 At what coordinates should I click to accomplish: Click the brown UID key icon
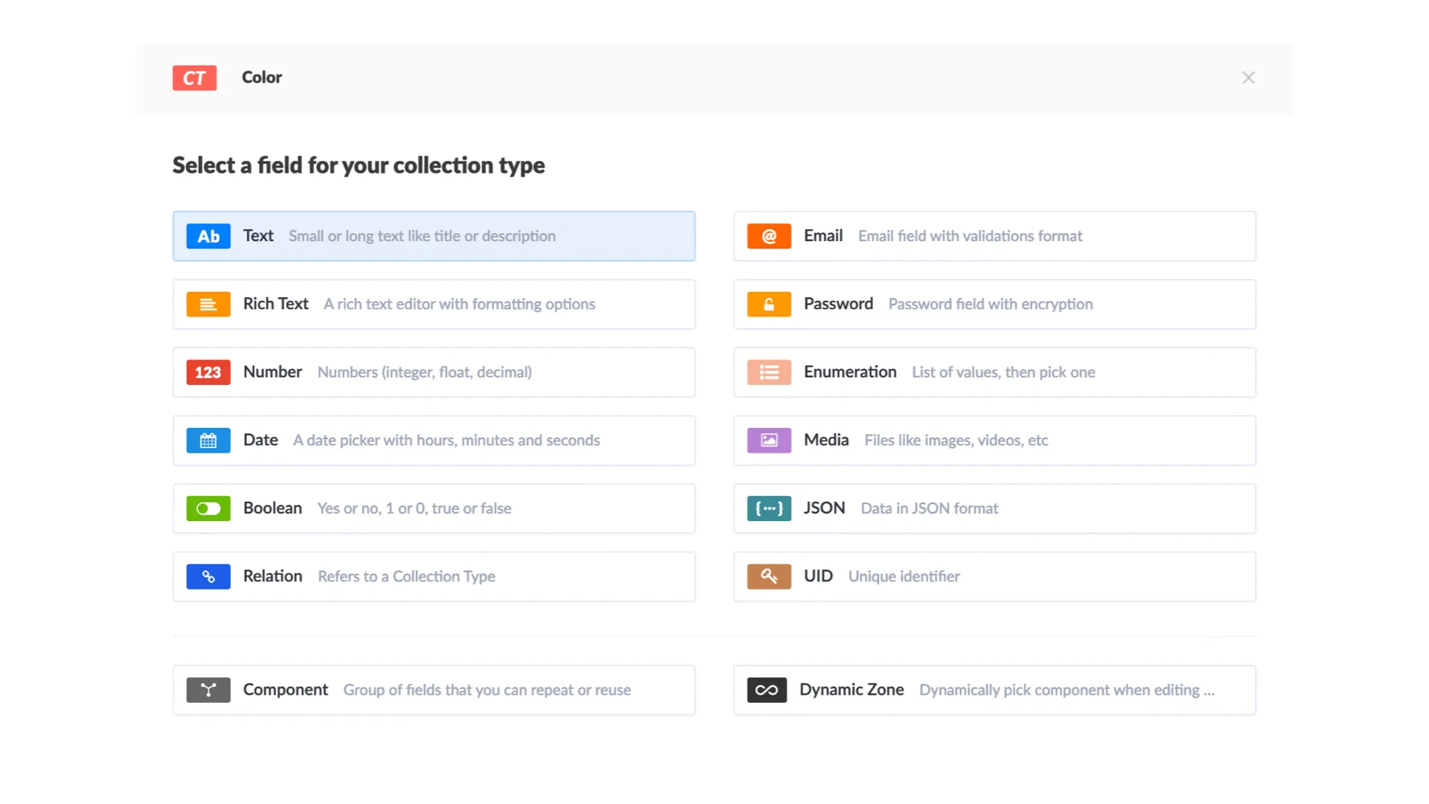[769, 577]
